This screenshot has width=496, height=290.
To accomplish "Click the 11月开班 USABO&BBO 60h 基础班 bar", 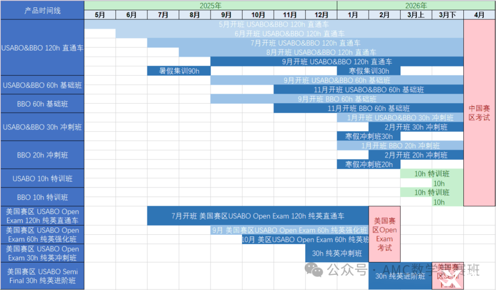I will (369, 90).
